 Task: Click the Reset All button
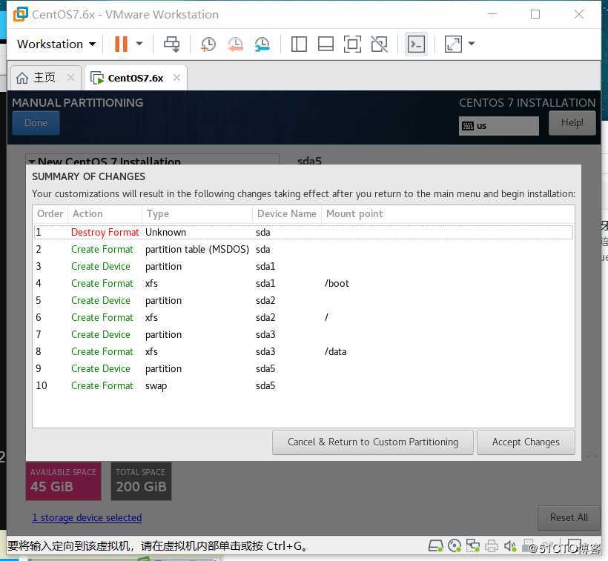point(569,517)
